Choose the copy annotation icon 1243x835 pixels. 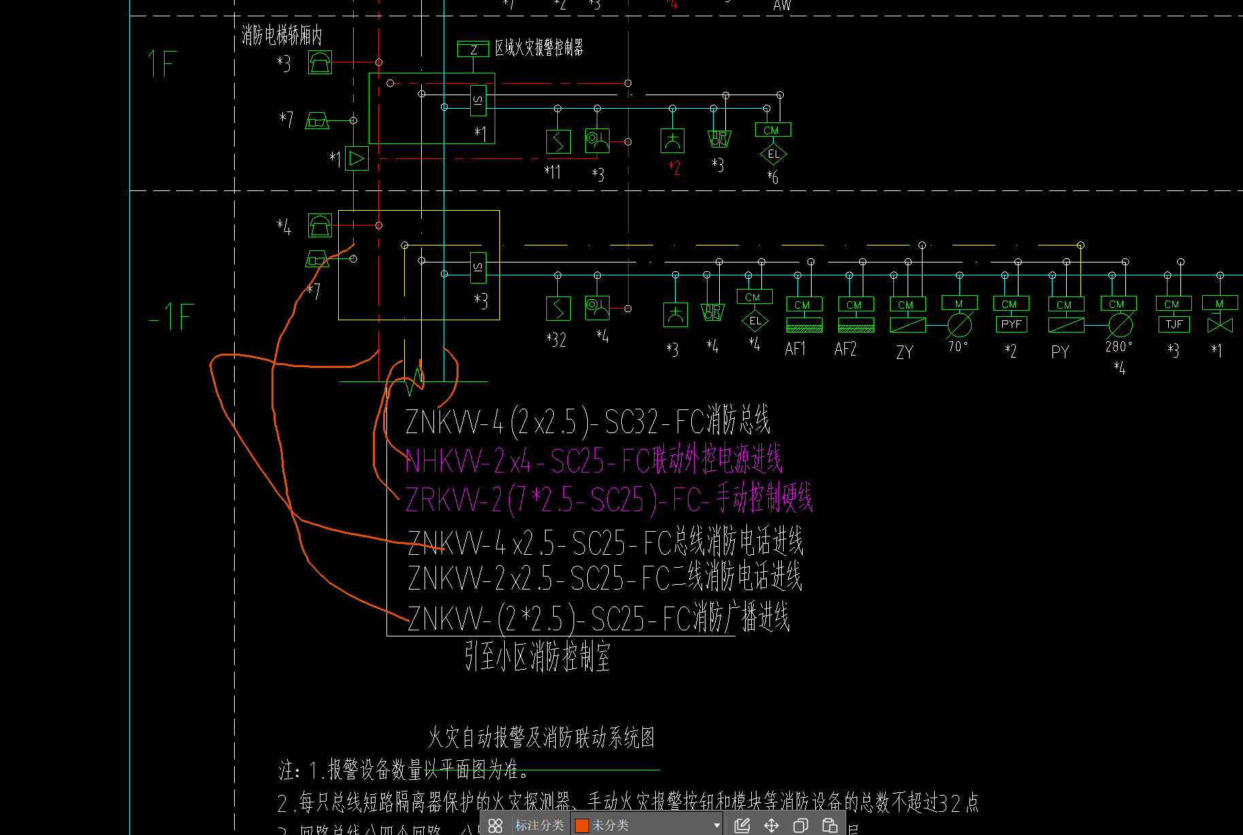(x=801, y=825)
